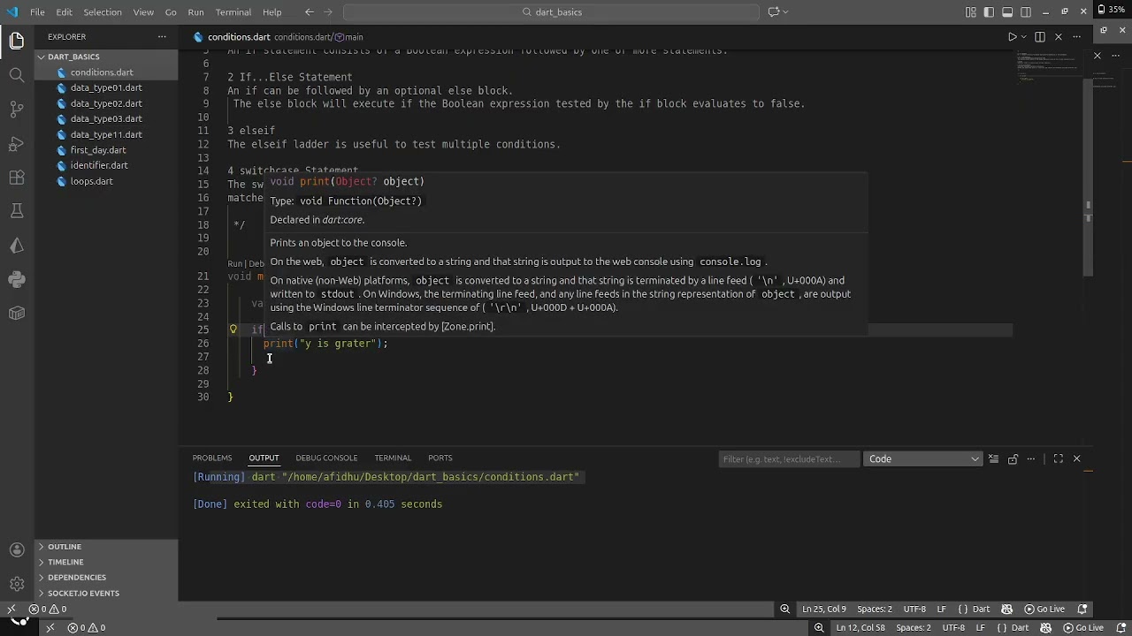1132x636 pixels.
Task: Open Explorer views and more actions menu
Action: point(162,37)
